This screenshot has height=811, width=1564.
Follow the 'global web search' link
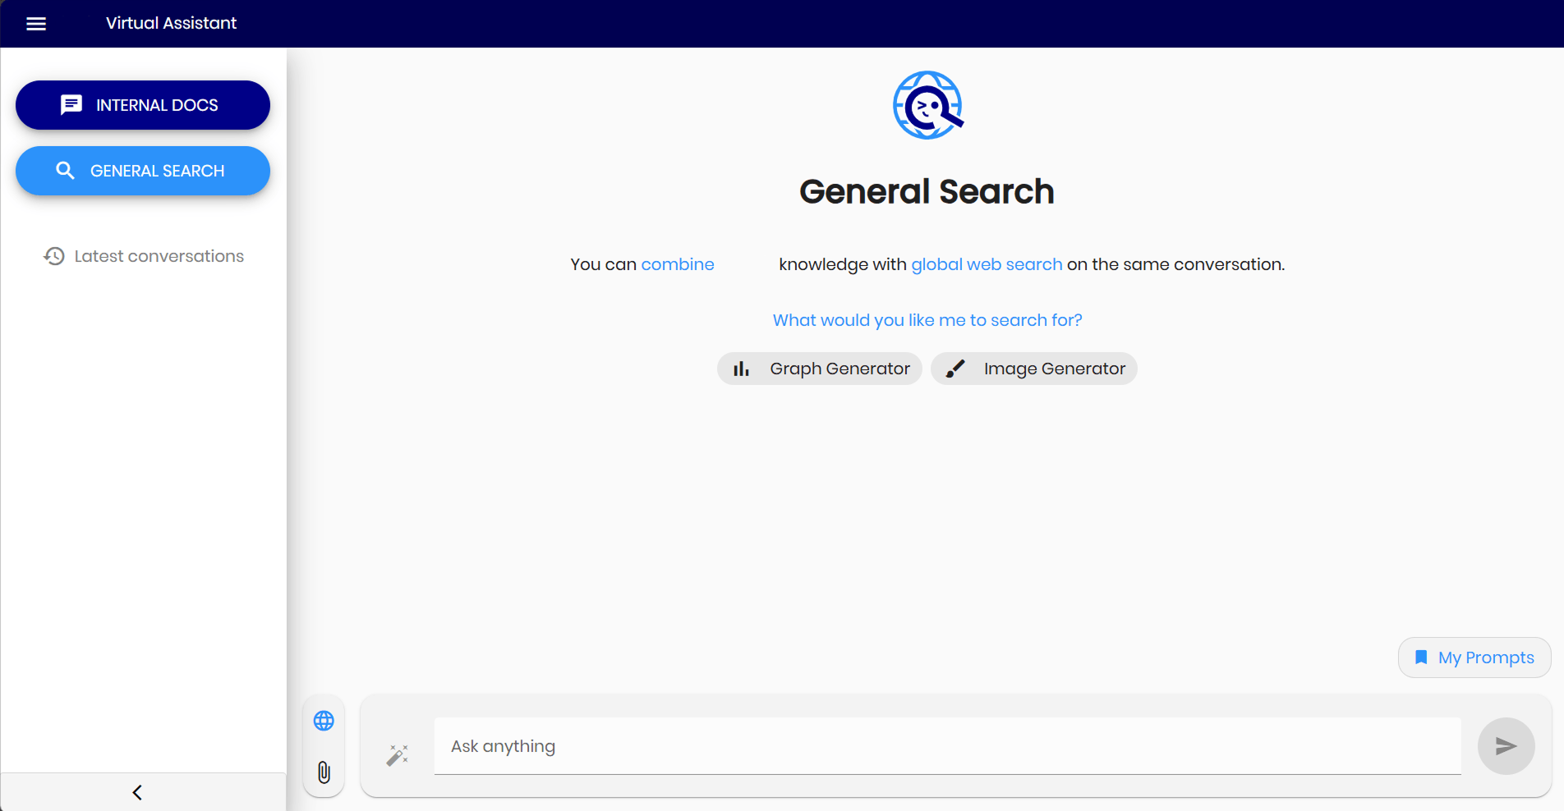pos(987,264)
